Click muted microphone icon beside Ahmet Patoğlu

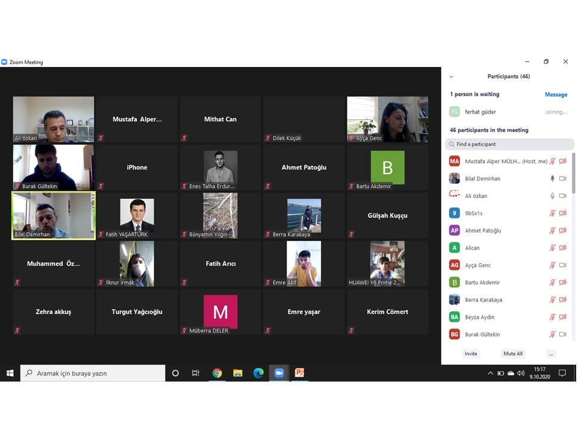[x=552, y=231]
